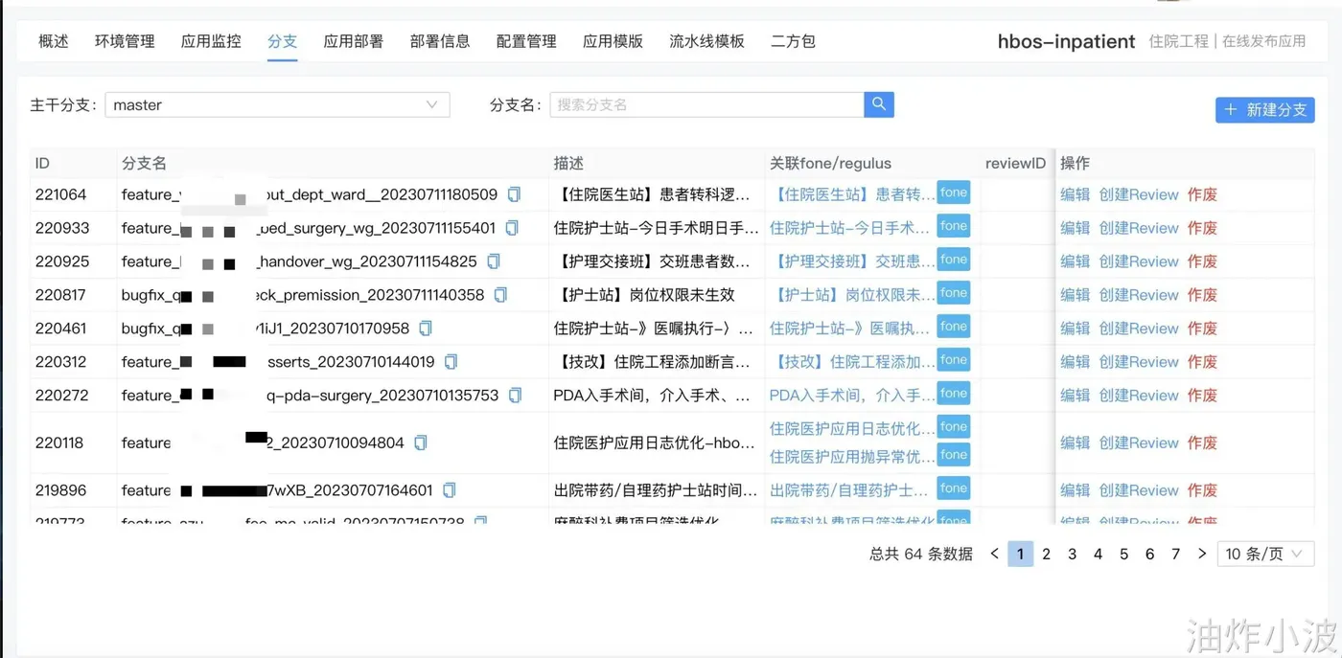This screenshot has height=658, width=1342.
Task: Go to next page arrow in pagination
Action: 1202,554
